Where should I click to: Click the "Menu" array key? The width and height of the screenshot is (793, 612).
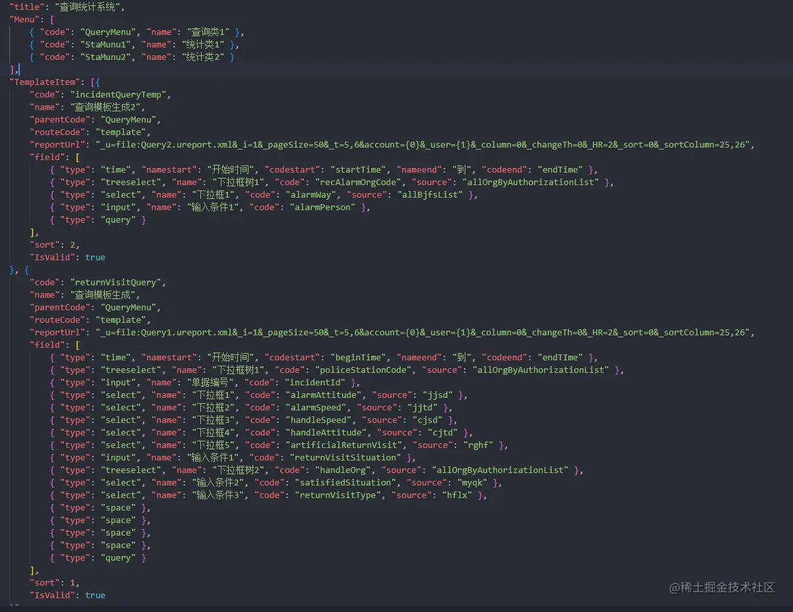pyautogui.click(x=24, y=20)
